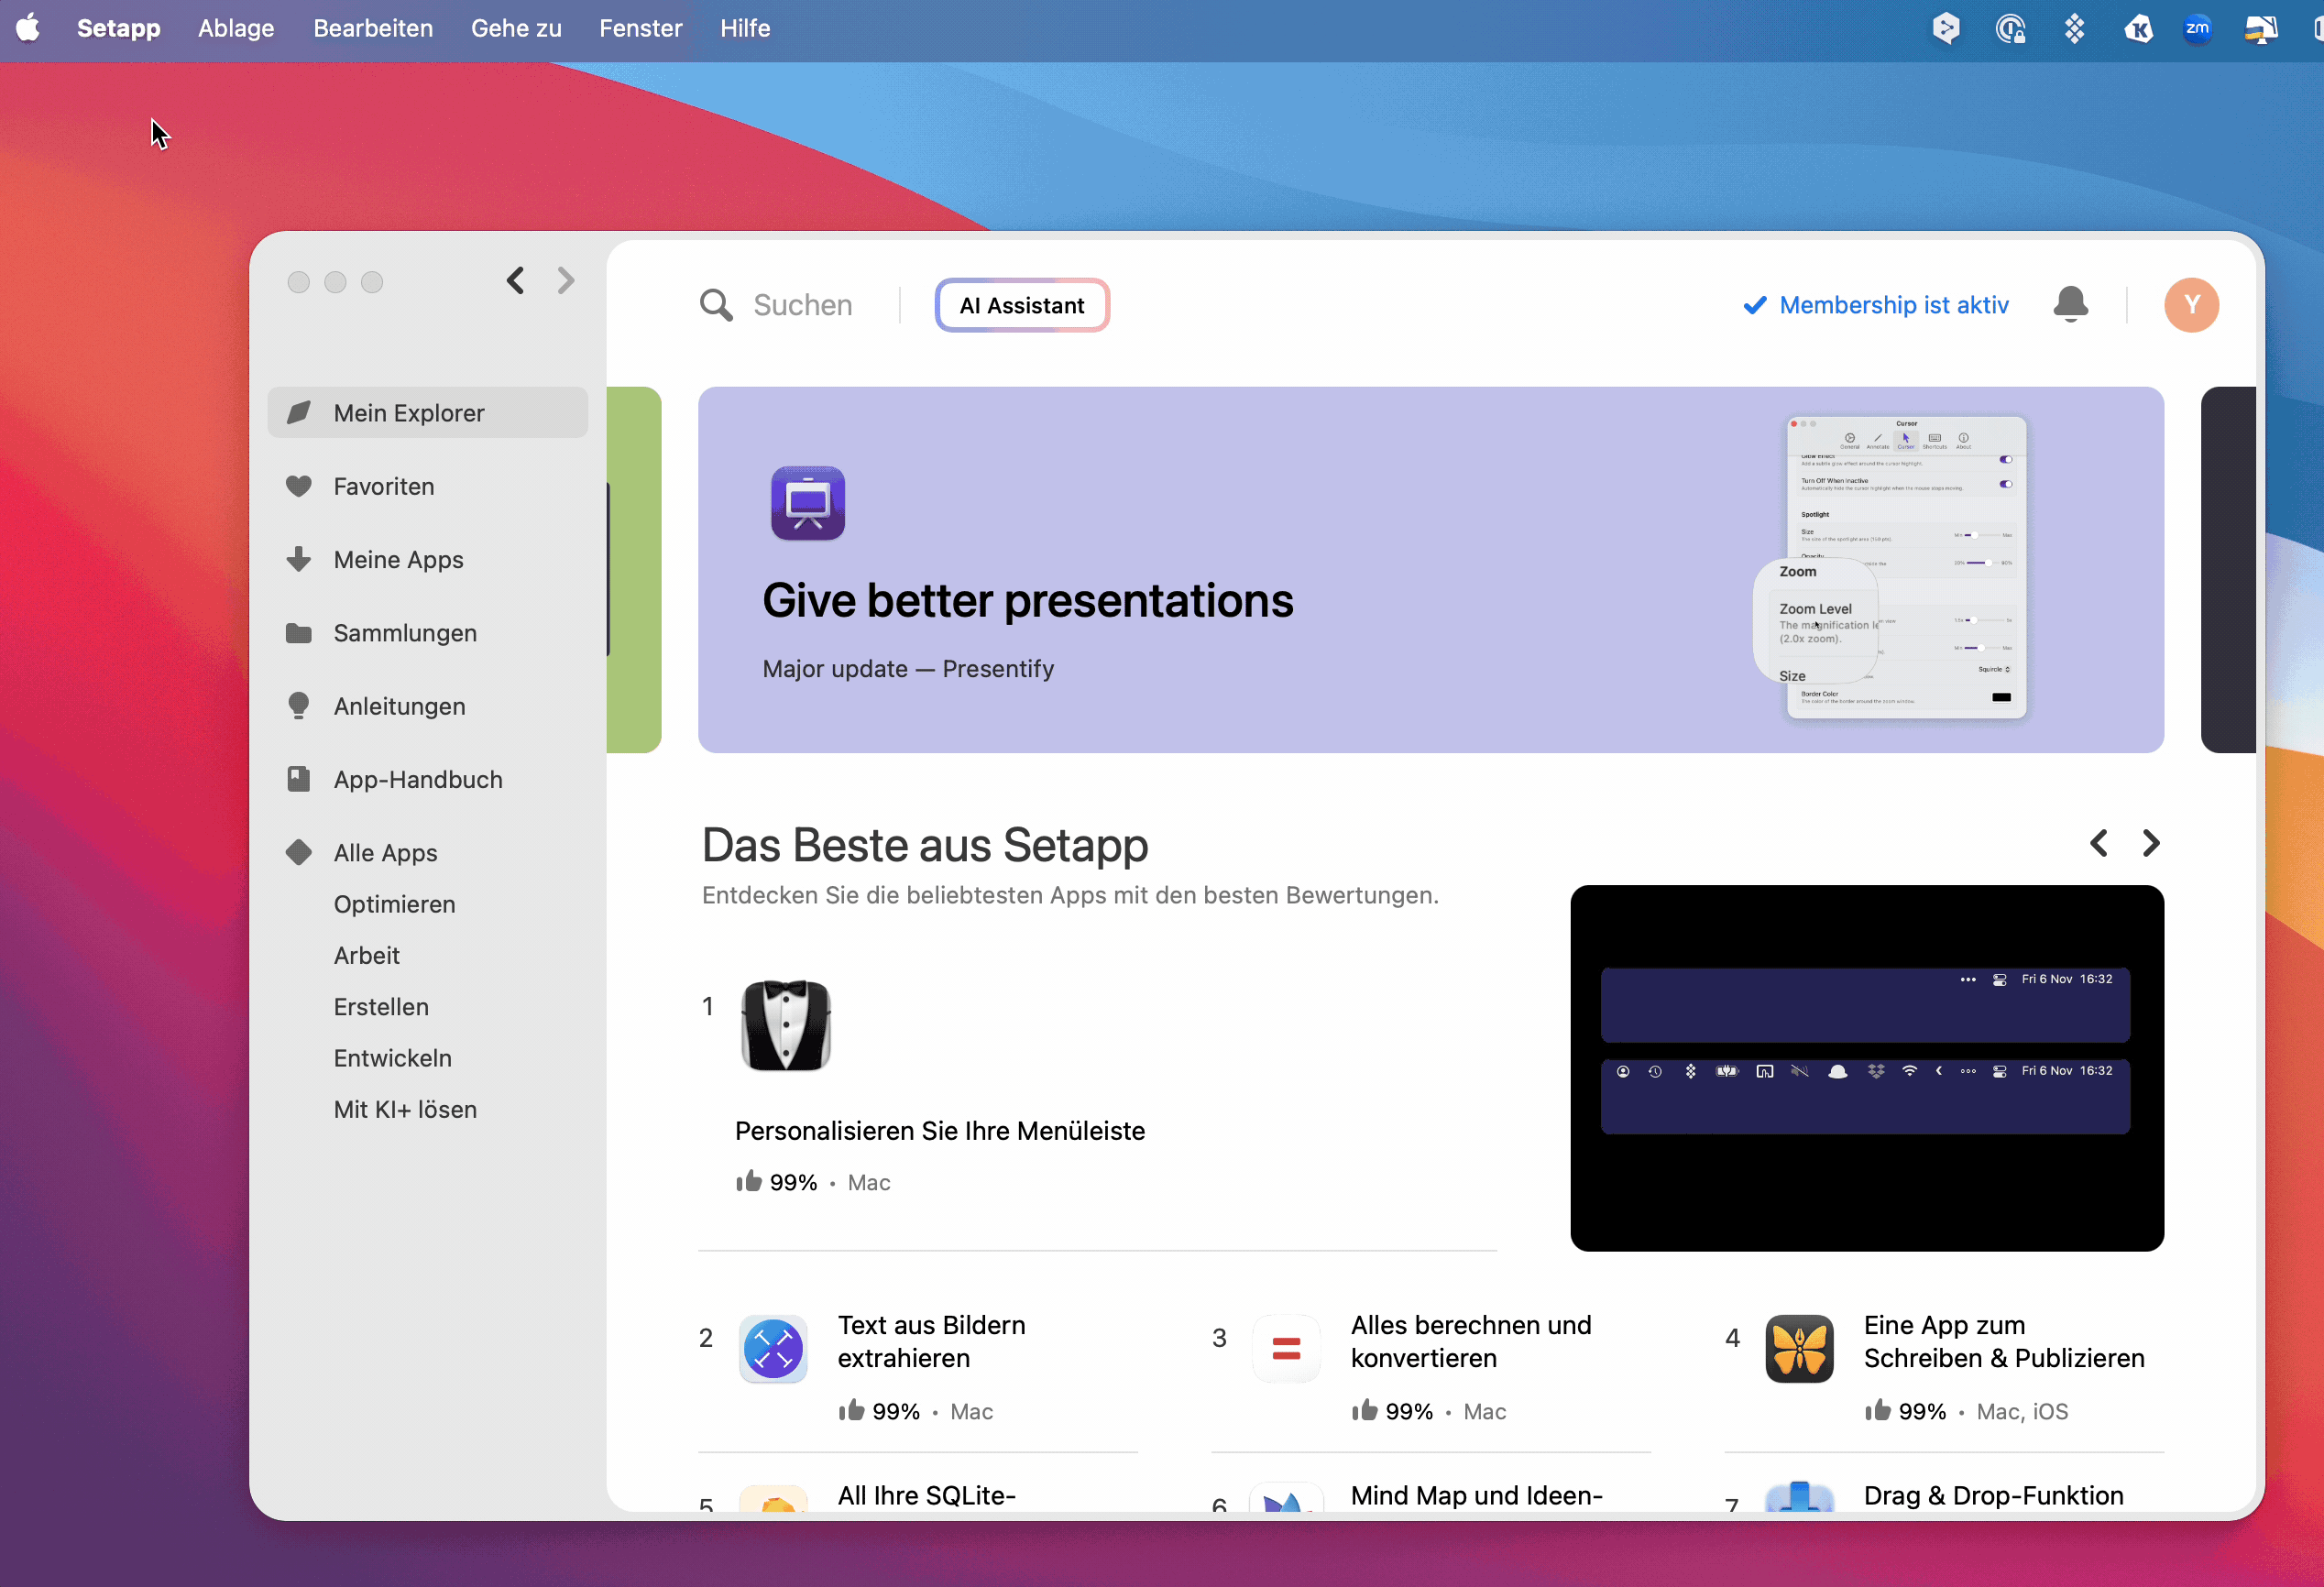Select Mit KI+ lösen category

pos(405,1109)
